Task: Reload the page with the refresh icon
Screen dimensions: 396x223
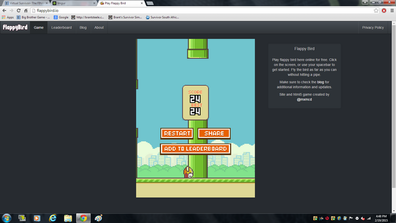Action: pos(19,11)
